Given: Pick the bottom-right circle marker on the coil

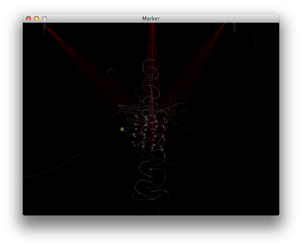Looking at the screenshot, I should coord(165,192).
